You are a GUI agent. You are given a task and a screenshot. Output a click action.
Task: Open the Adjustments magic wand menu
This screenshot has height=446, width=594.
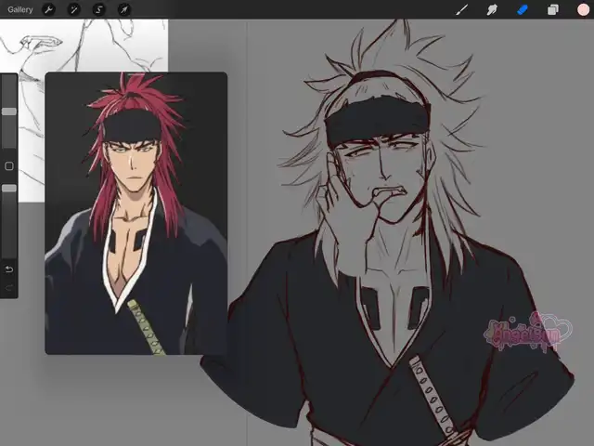tap(74, 9)
